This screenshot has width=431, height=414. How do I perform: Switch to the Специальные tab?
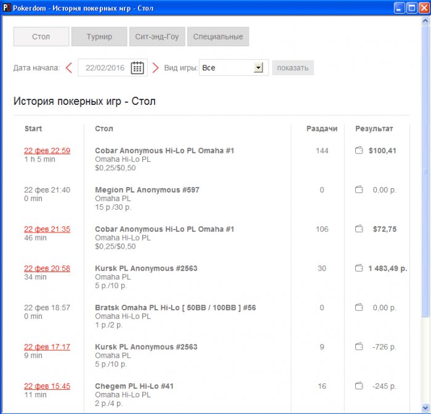coord(218,36)
